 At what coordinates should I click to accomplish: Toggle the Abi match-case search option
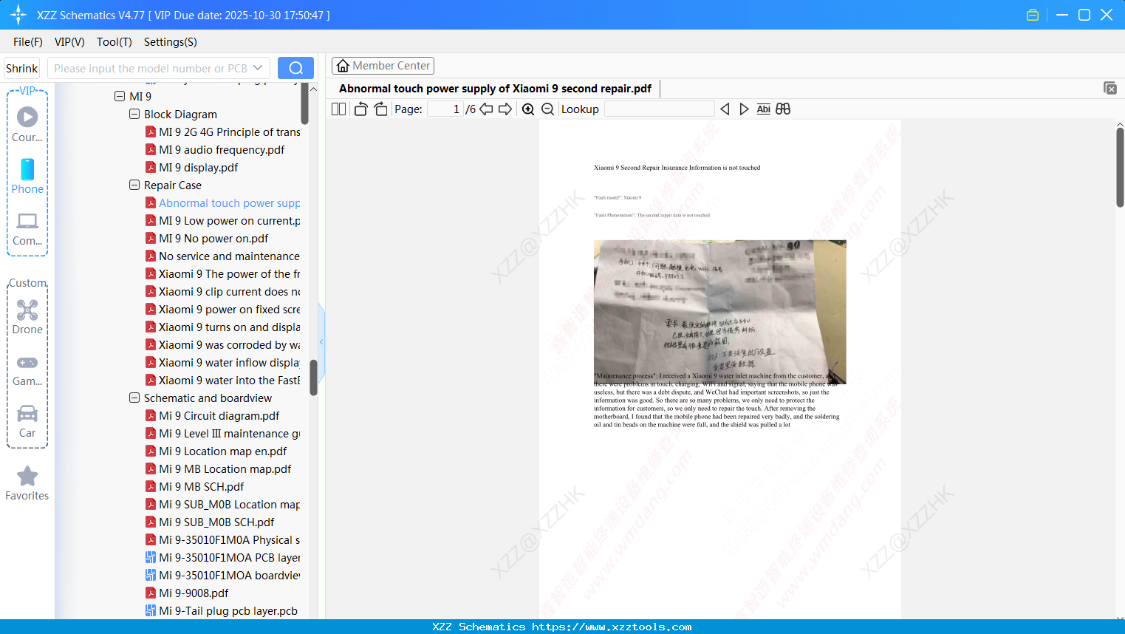(764, 109)
